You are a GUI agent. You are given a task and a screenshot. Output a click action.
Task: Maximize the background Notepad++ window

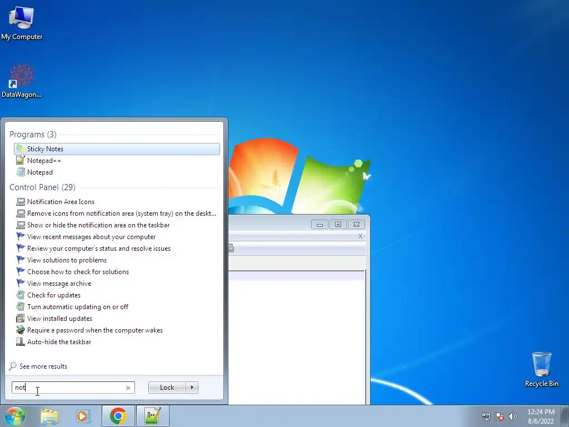tap(338, 225)
